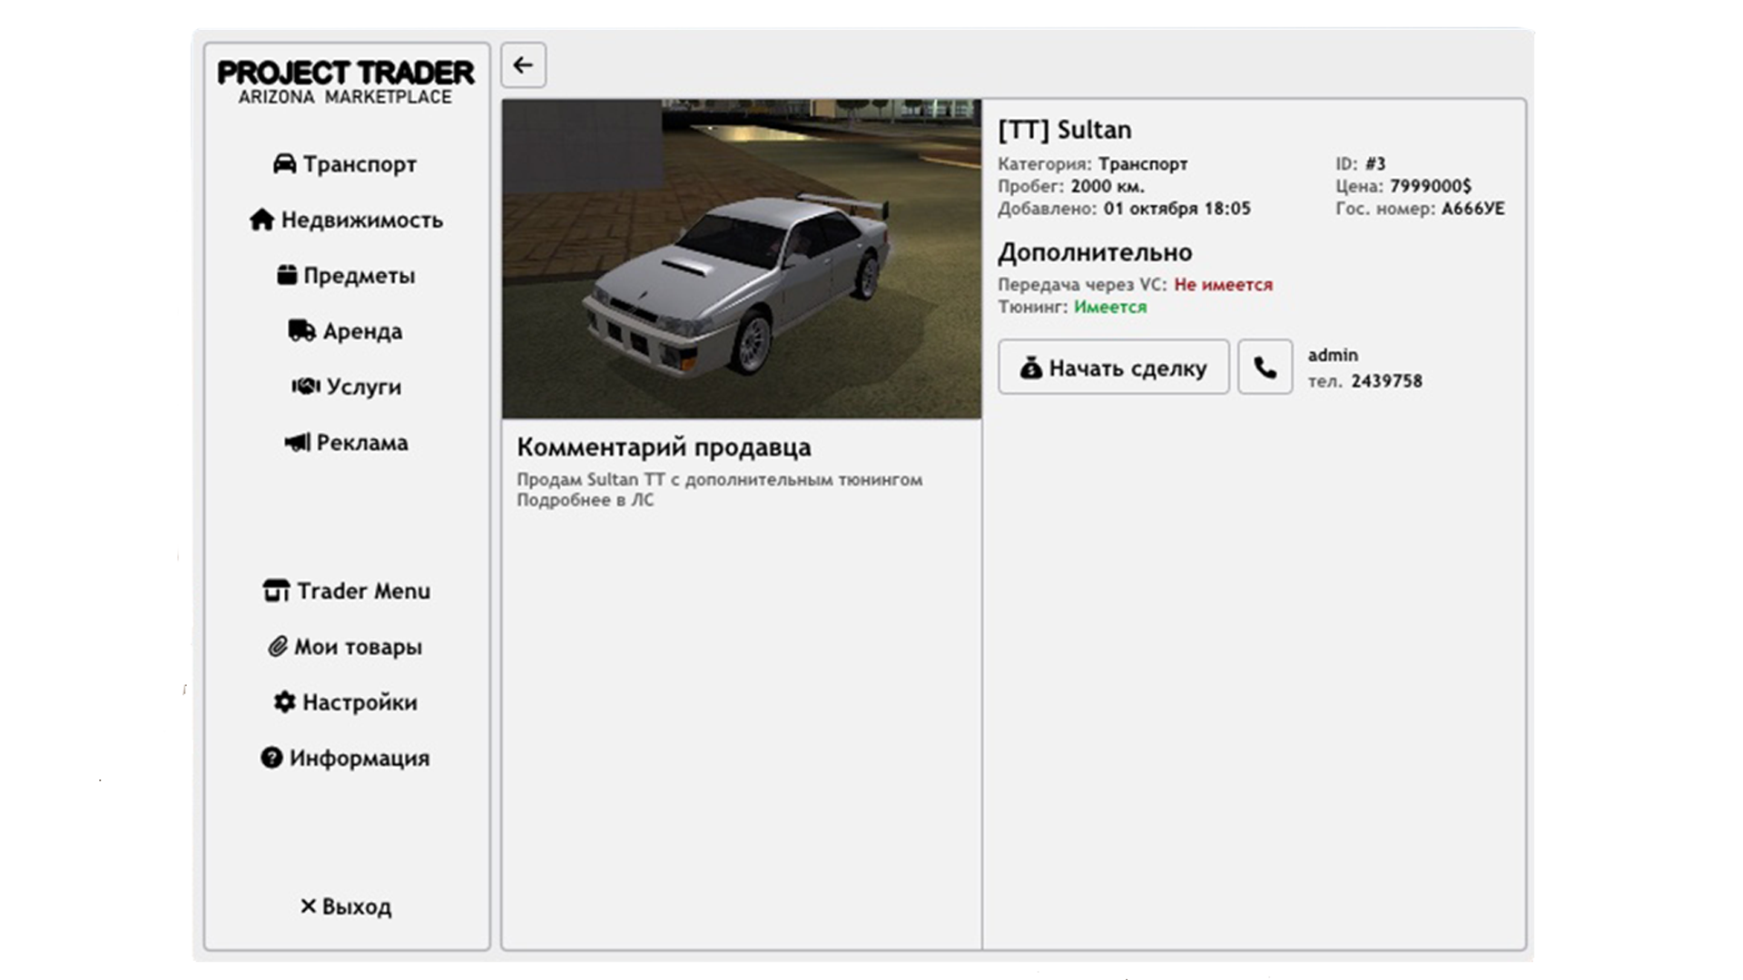This screenshot has height=980, width=1743.
Task: Open Информация page
Action: (345, 758)
